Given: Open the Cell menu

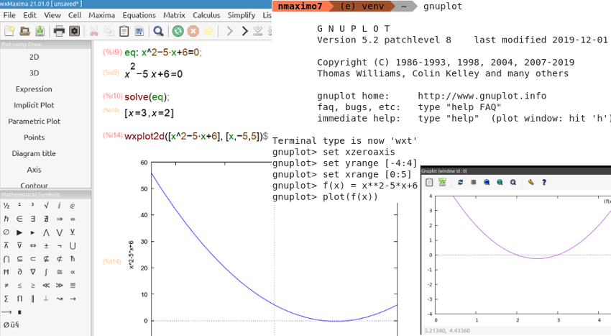Looking at the screenshot, I should pyautogui.click(x=75, y=15).
